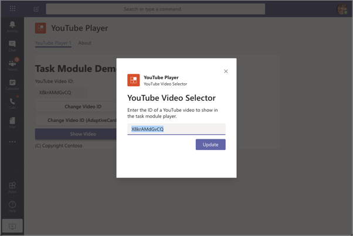Open Apps store in sidebar
The width and height of the screenshot is (353, 236).
point(12,187)
